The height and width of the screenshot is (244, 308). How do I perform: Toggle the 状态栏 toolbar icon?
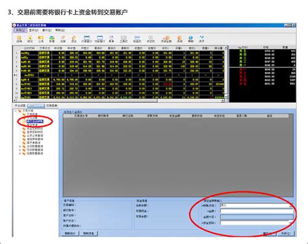151,39
